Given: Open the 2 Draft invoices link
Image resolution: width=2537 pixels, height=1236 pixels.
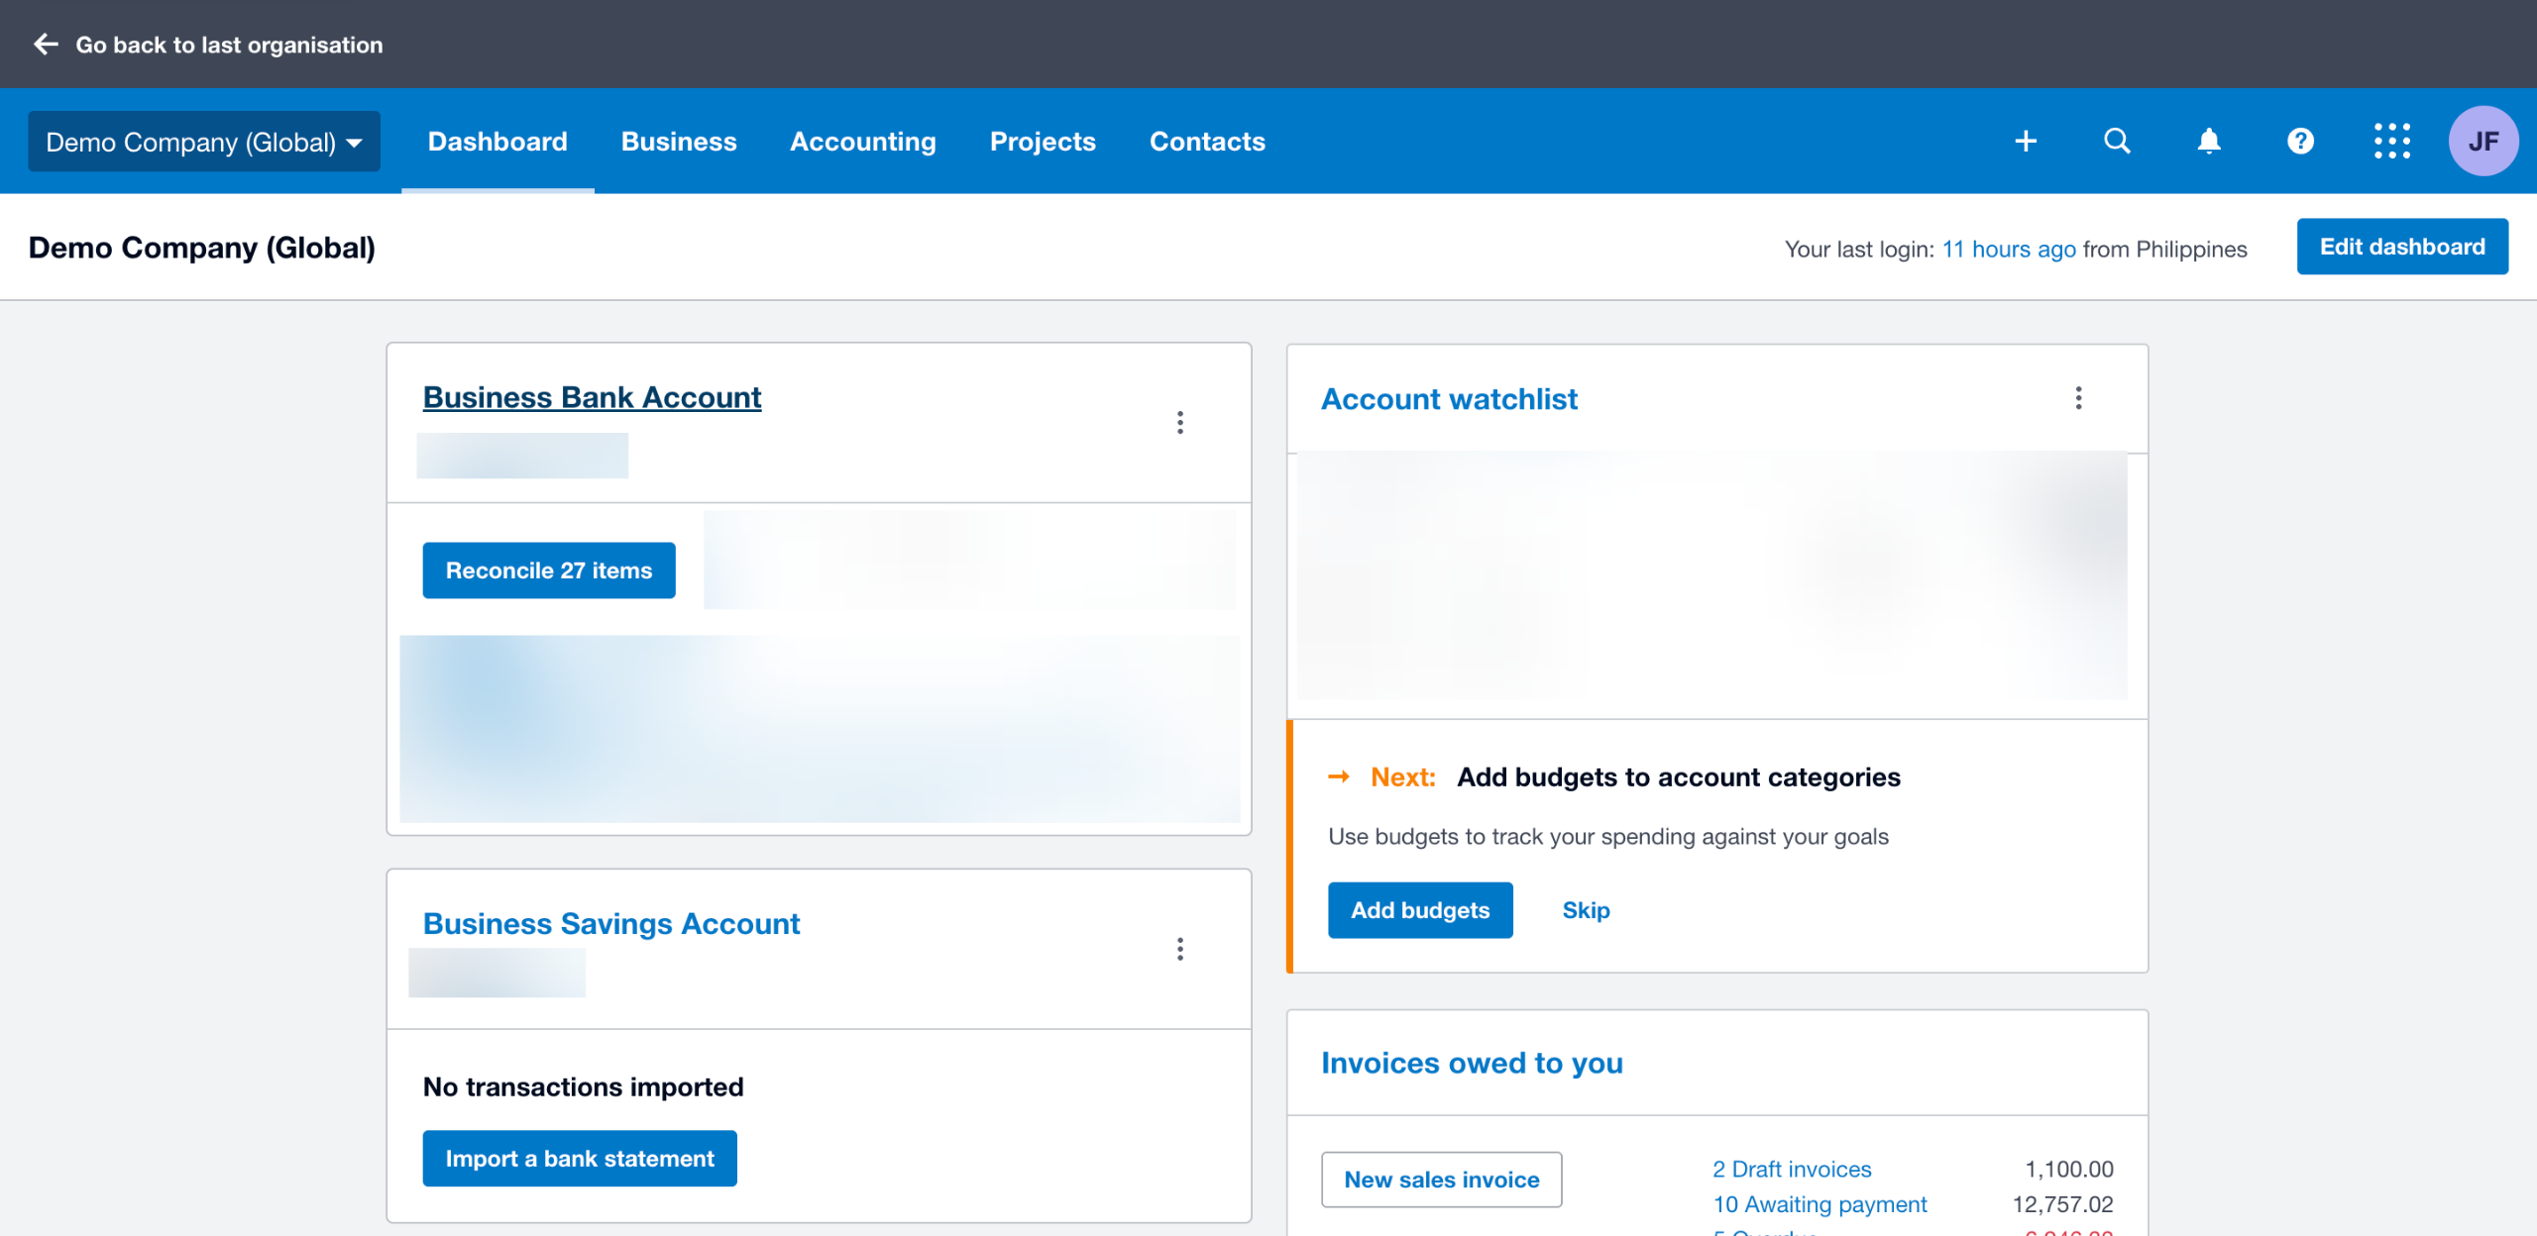Looking at the screenshot, I should click(x=1792, y=1170).
